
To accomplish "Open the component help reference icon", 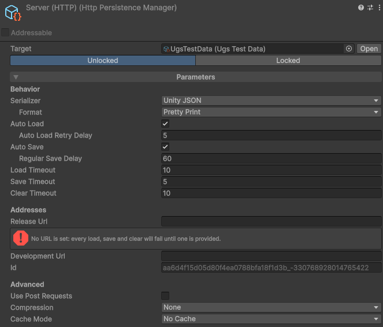I will click(x=361, y=8).
